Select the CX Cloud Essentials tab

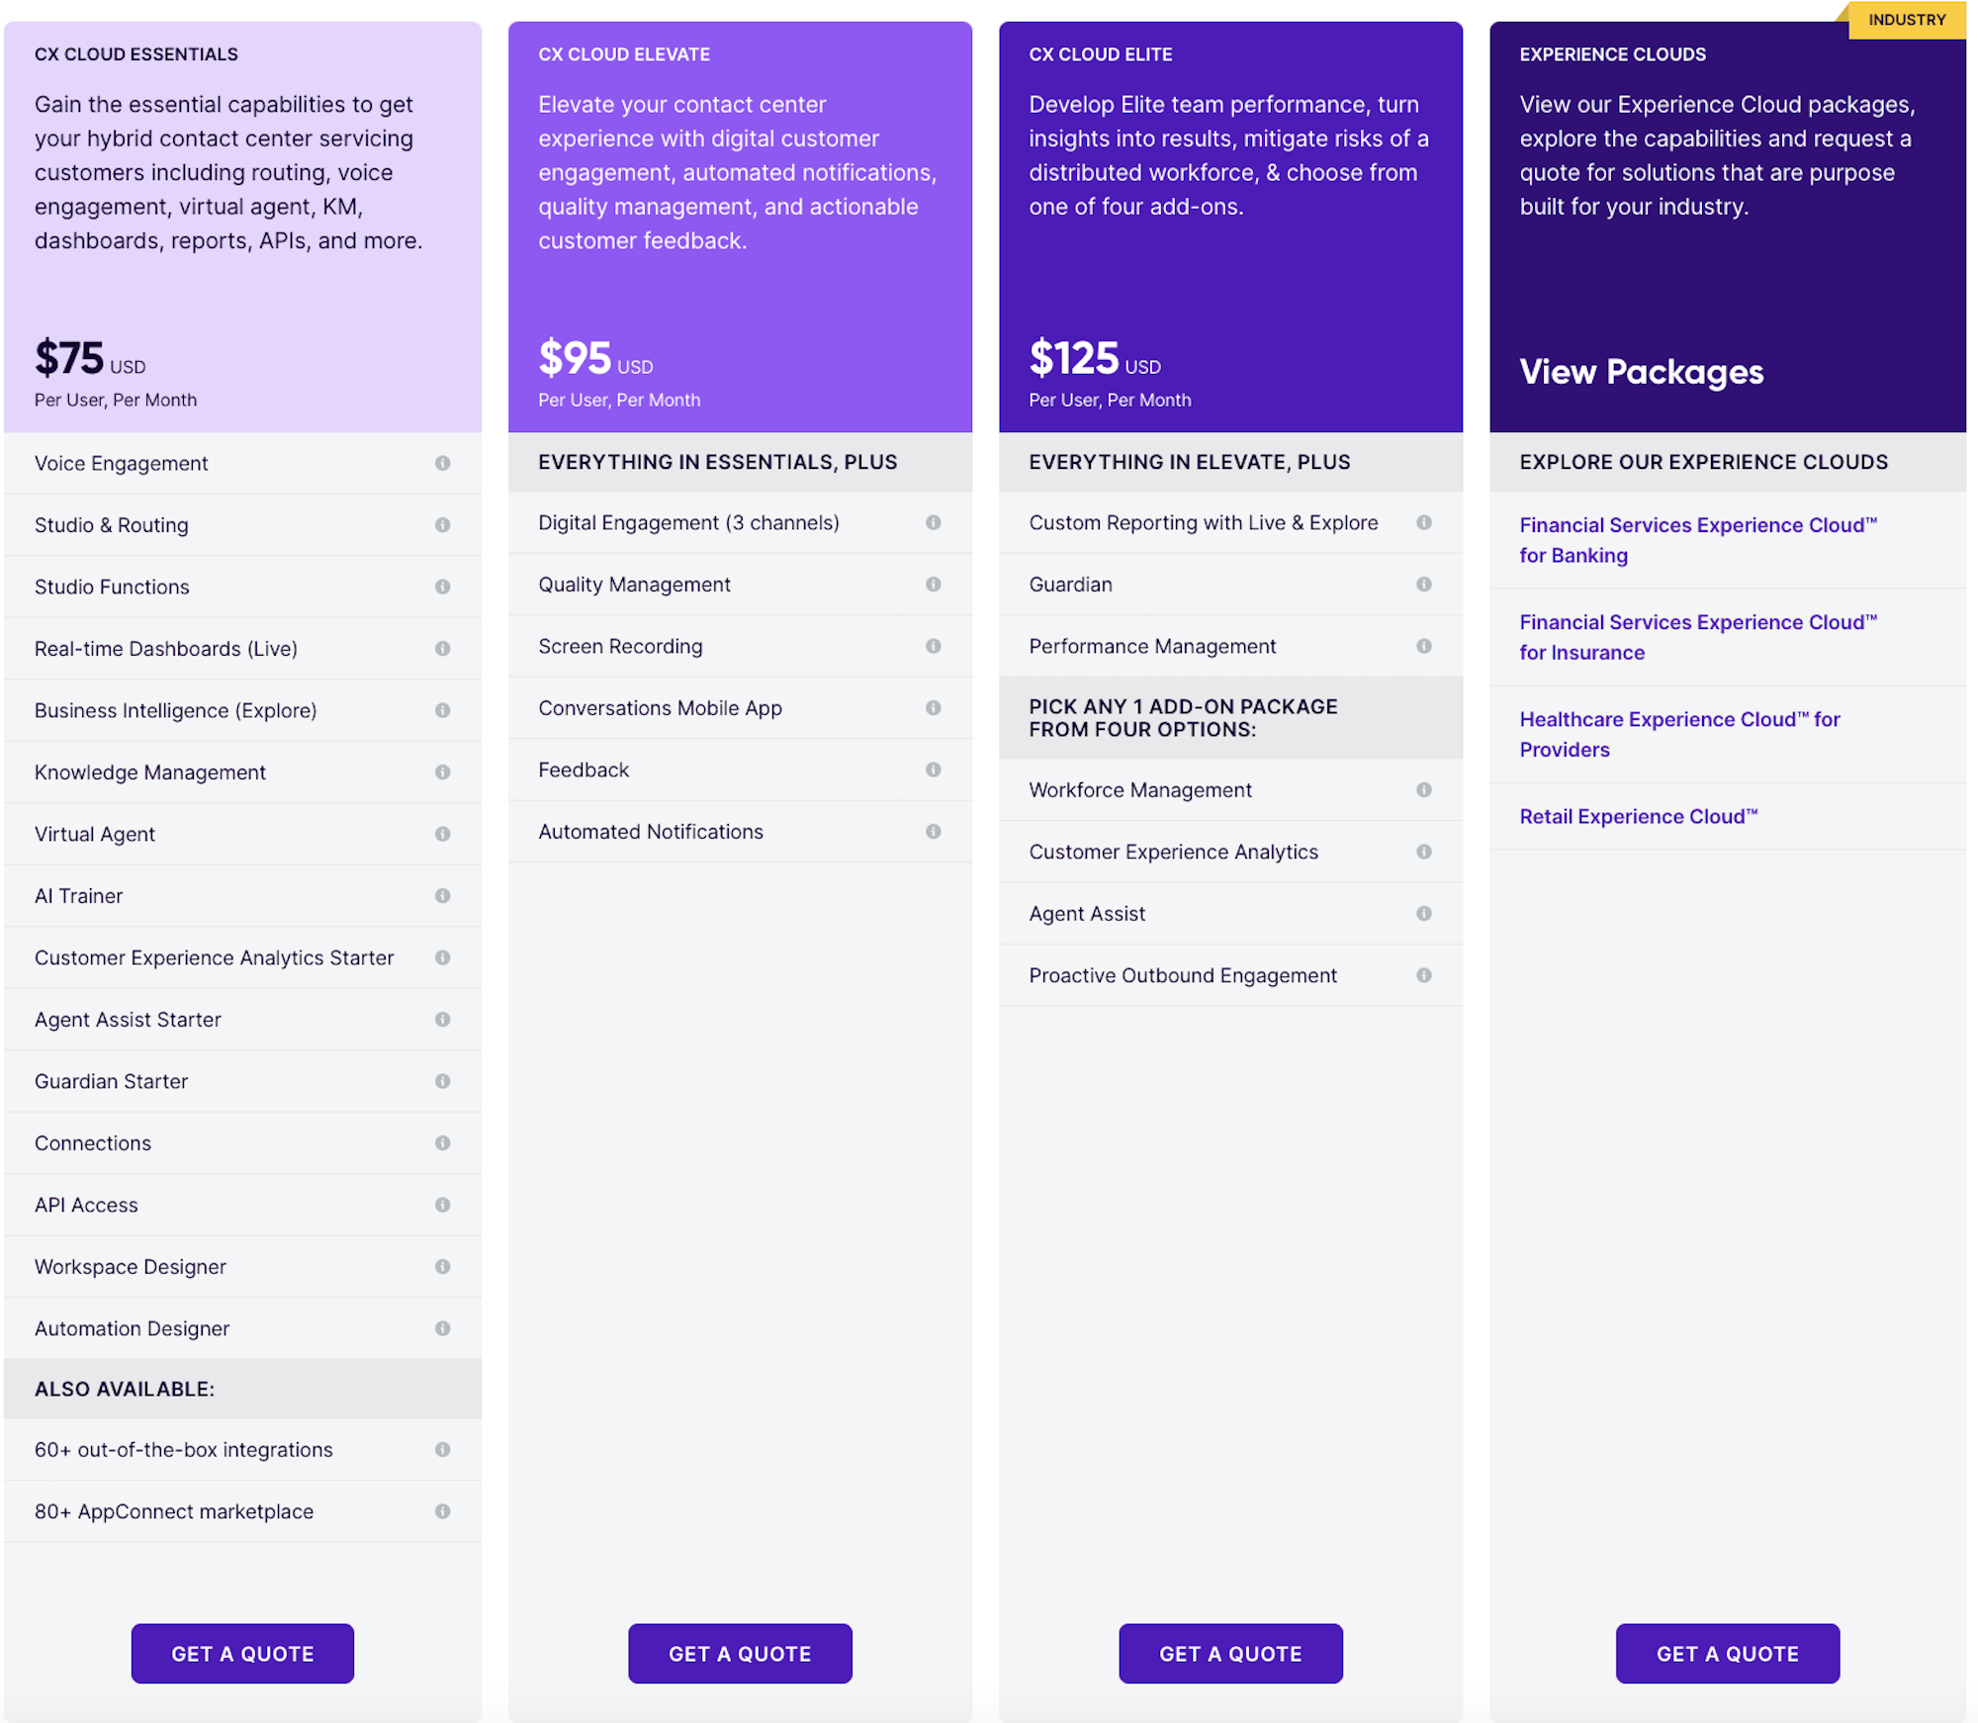tap(135, 50)
